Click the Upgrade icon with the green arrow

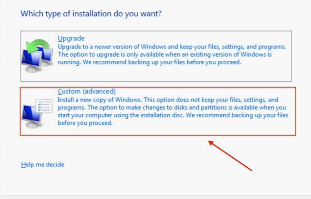click(37, 56)
